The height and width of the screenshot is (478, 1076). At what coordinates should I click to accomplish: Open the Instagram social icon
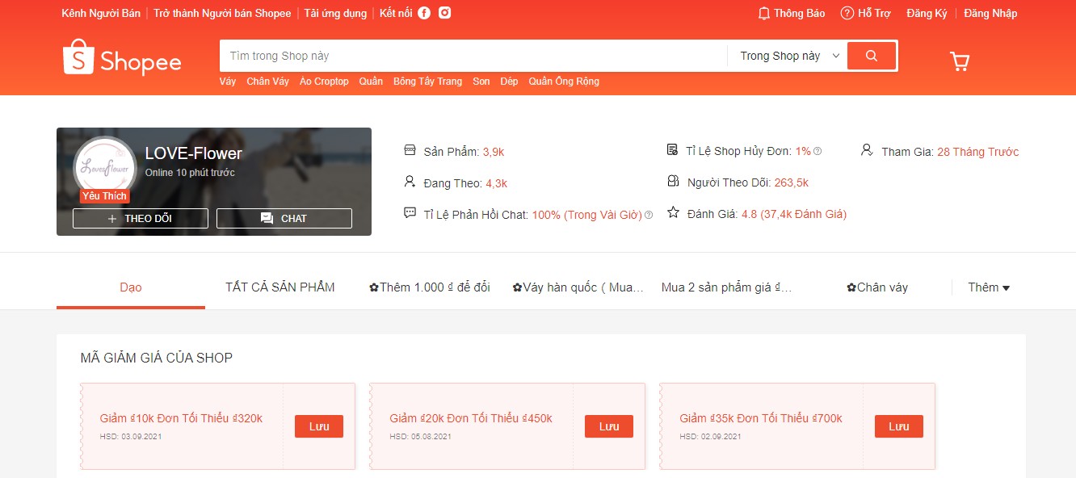coord(444,13)
